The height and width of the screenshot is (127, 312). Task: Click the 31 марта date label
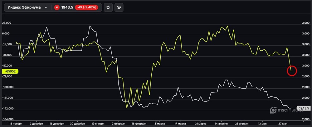pos(201,124)
